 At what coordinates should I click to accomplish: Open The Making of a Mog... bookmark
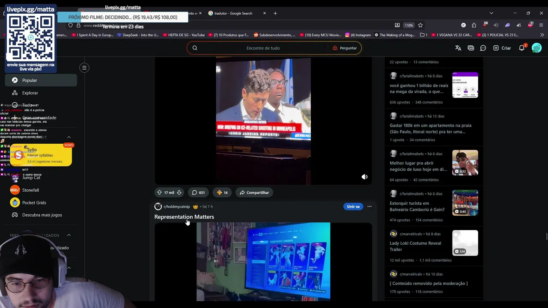[394, 35]
